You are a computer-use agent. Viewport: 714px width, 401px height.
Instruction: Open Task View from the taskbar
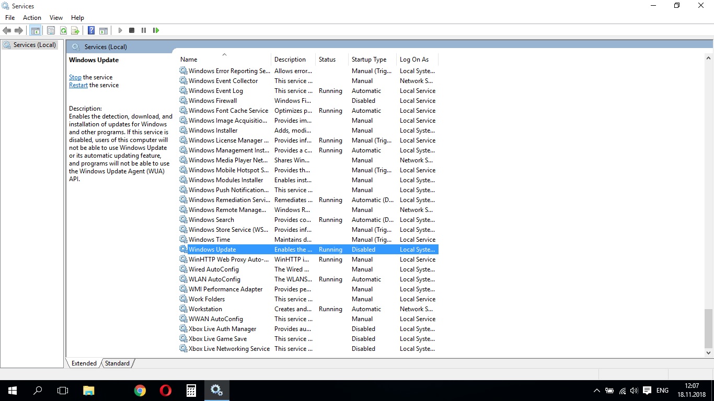[x=63, y=391]
